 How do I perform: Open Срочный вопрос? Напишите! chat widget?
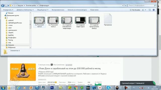[x=138, y=83]
